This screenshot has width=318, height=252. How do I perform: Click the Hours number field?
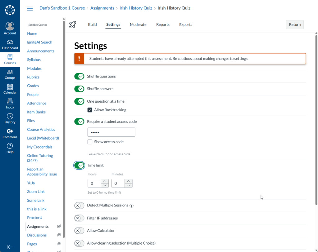pyautogui.click(x=94, y=183)
